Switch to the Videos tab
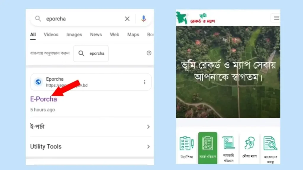This screenshot has height=170, width=303. tap(51, 35)
